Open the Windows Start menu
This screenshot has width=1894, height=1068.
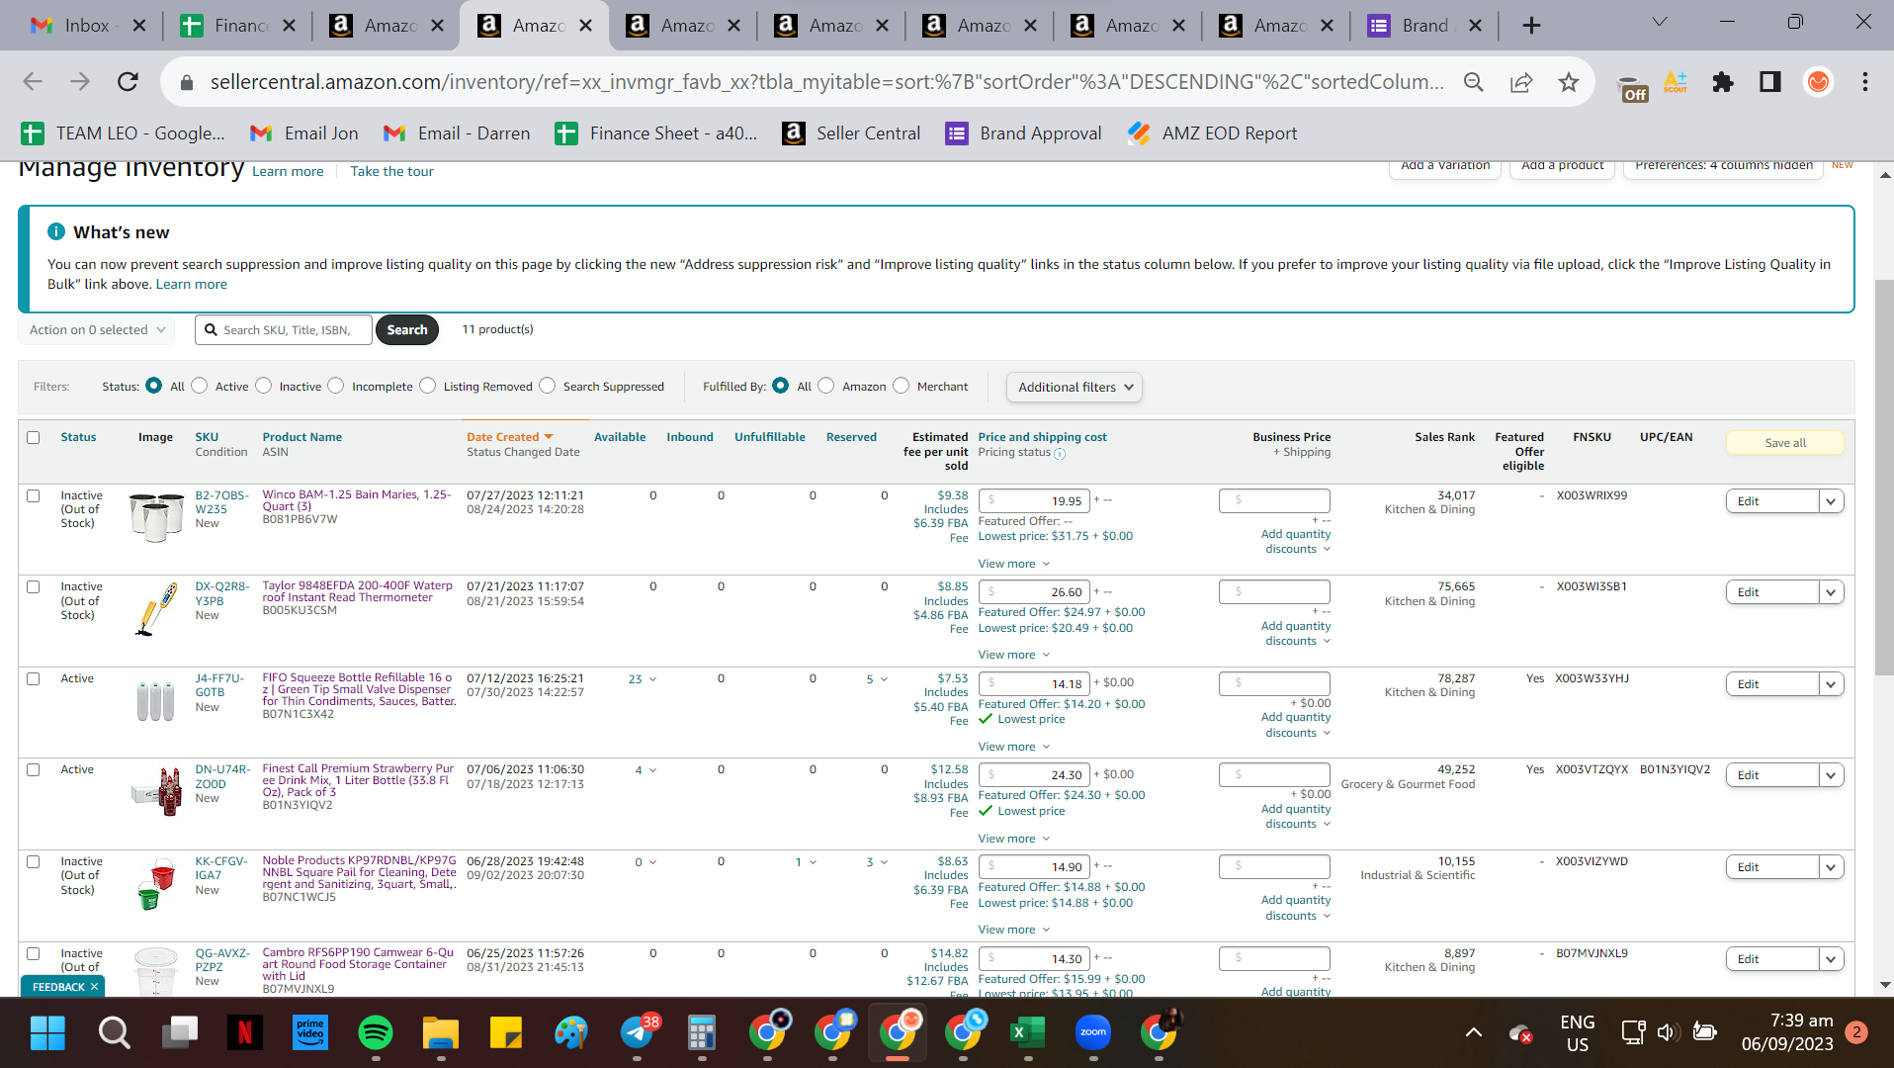click(47, 1033)
